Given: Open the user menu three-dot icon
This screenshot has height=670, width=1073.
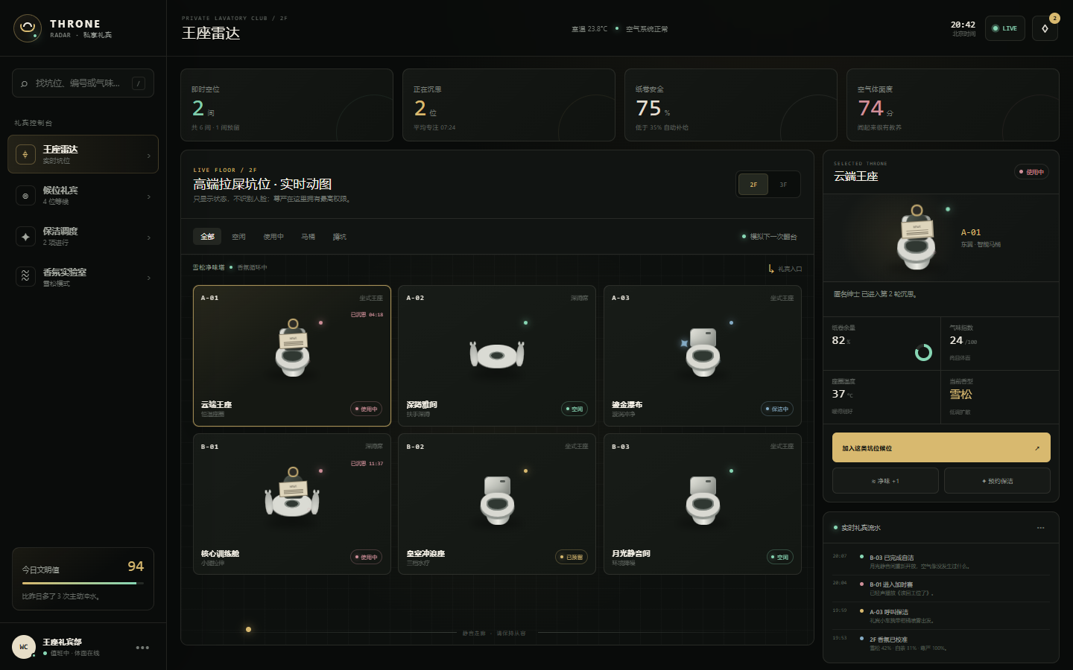Looking at the screenshot, I should click(x=142, y=648).
